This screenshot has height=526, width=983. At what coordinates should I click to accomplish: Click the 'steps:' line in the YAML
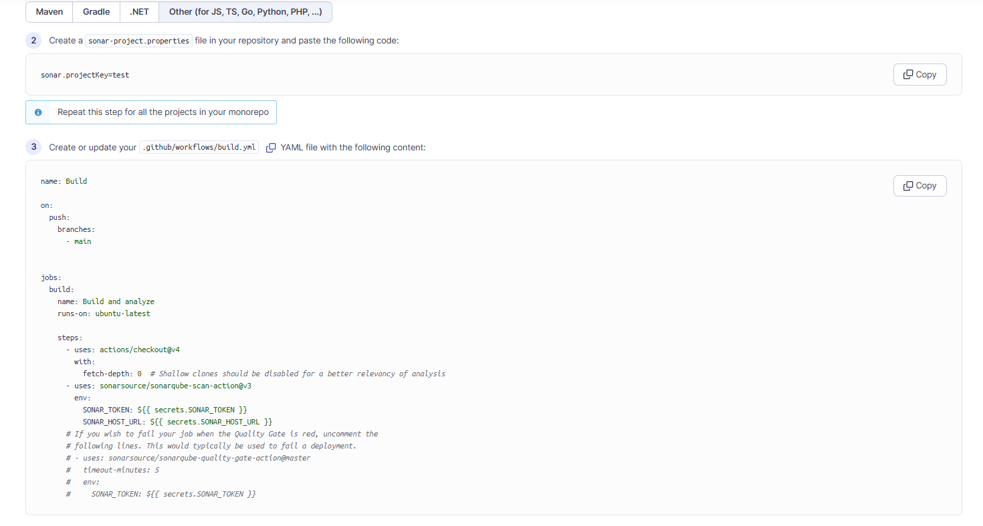(x=70, y=338)
